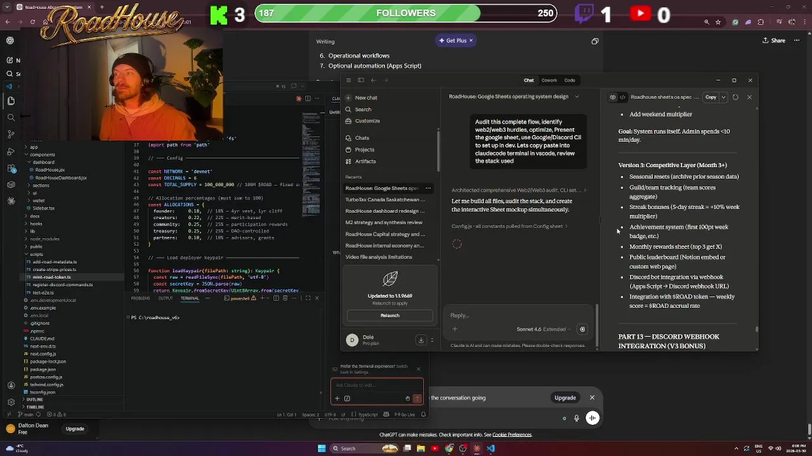Screen dimensions: 812x456
Task: Click the Relaunch button
Action: pos(390,315)
